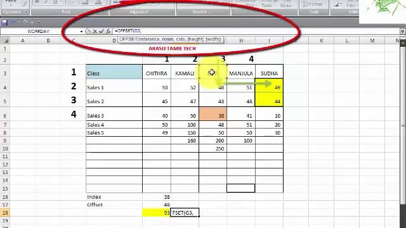
Task: Select column H header
Action: tap(241, 41)
